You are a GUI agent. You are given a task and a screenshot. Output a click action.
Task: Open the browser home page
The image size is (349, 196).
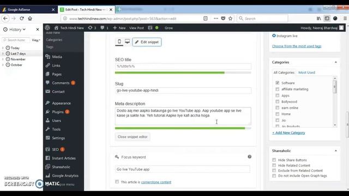tap(30, 19)
